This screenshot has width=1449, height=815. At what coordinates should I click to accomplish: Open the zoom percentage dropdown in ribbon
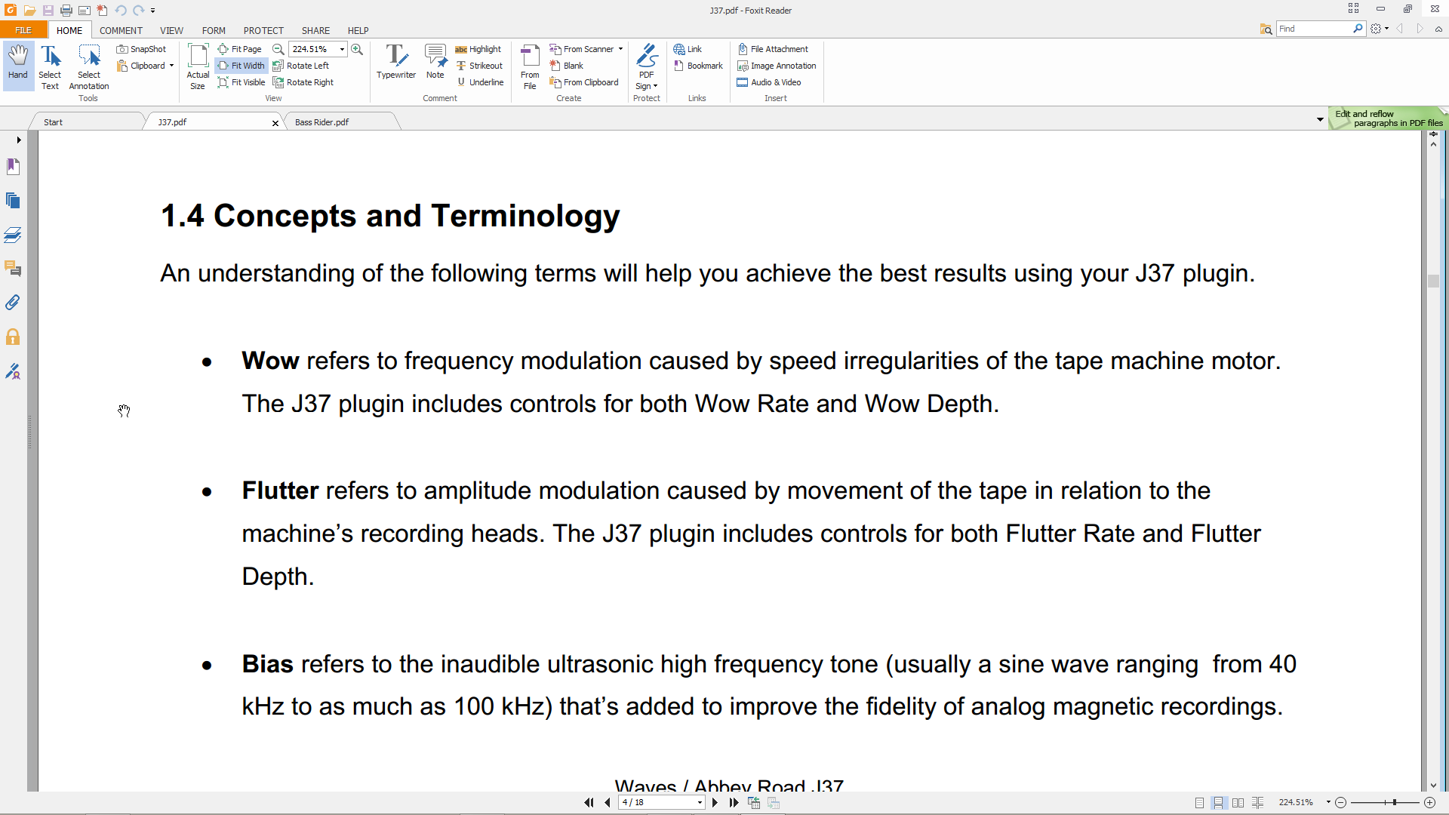pyautogui.click(x=342, y=49)
